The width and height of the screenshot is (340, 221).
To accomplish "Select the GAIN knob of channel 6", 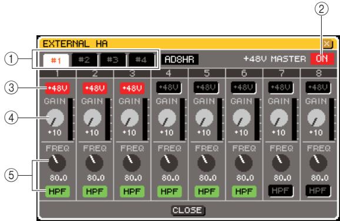I will 242,118.
